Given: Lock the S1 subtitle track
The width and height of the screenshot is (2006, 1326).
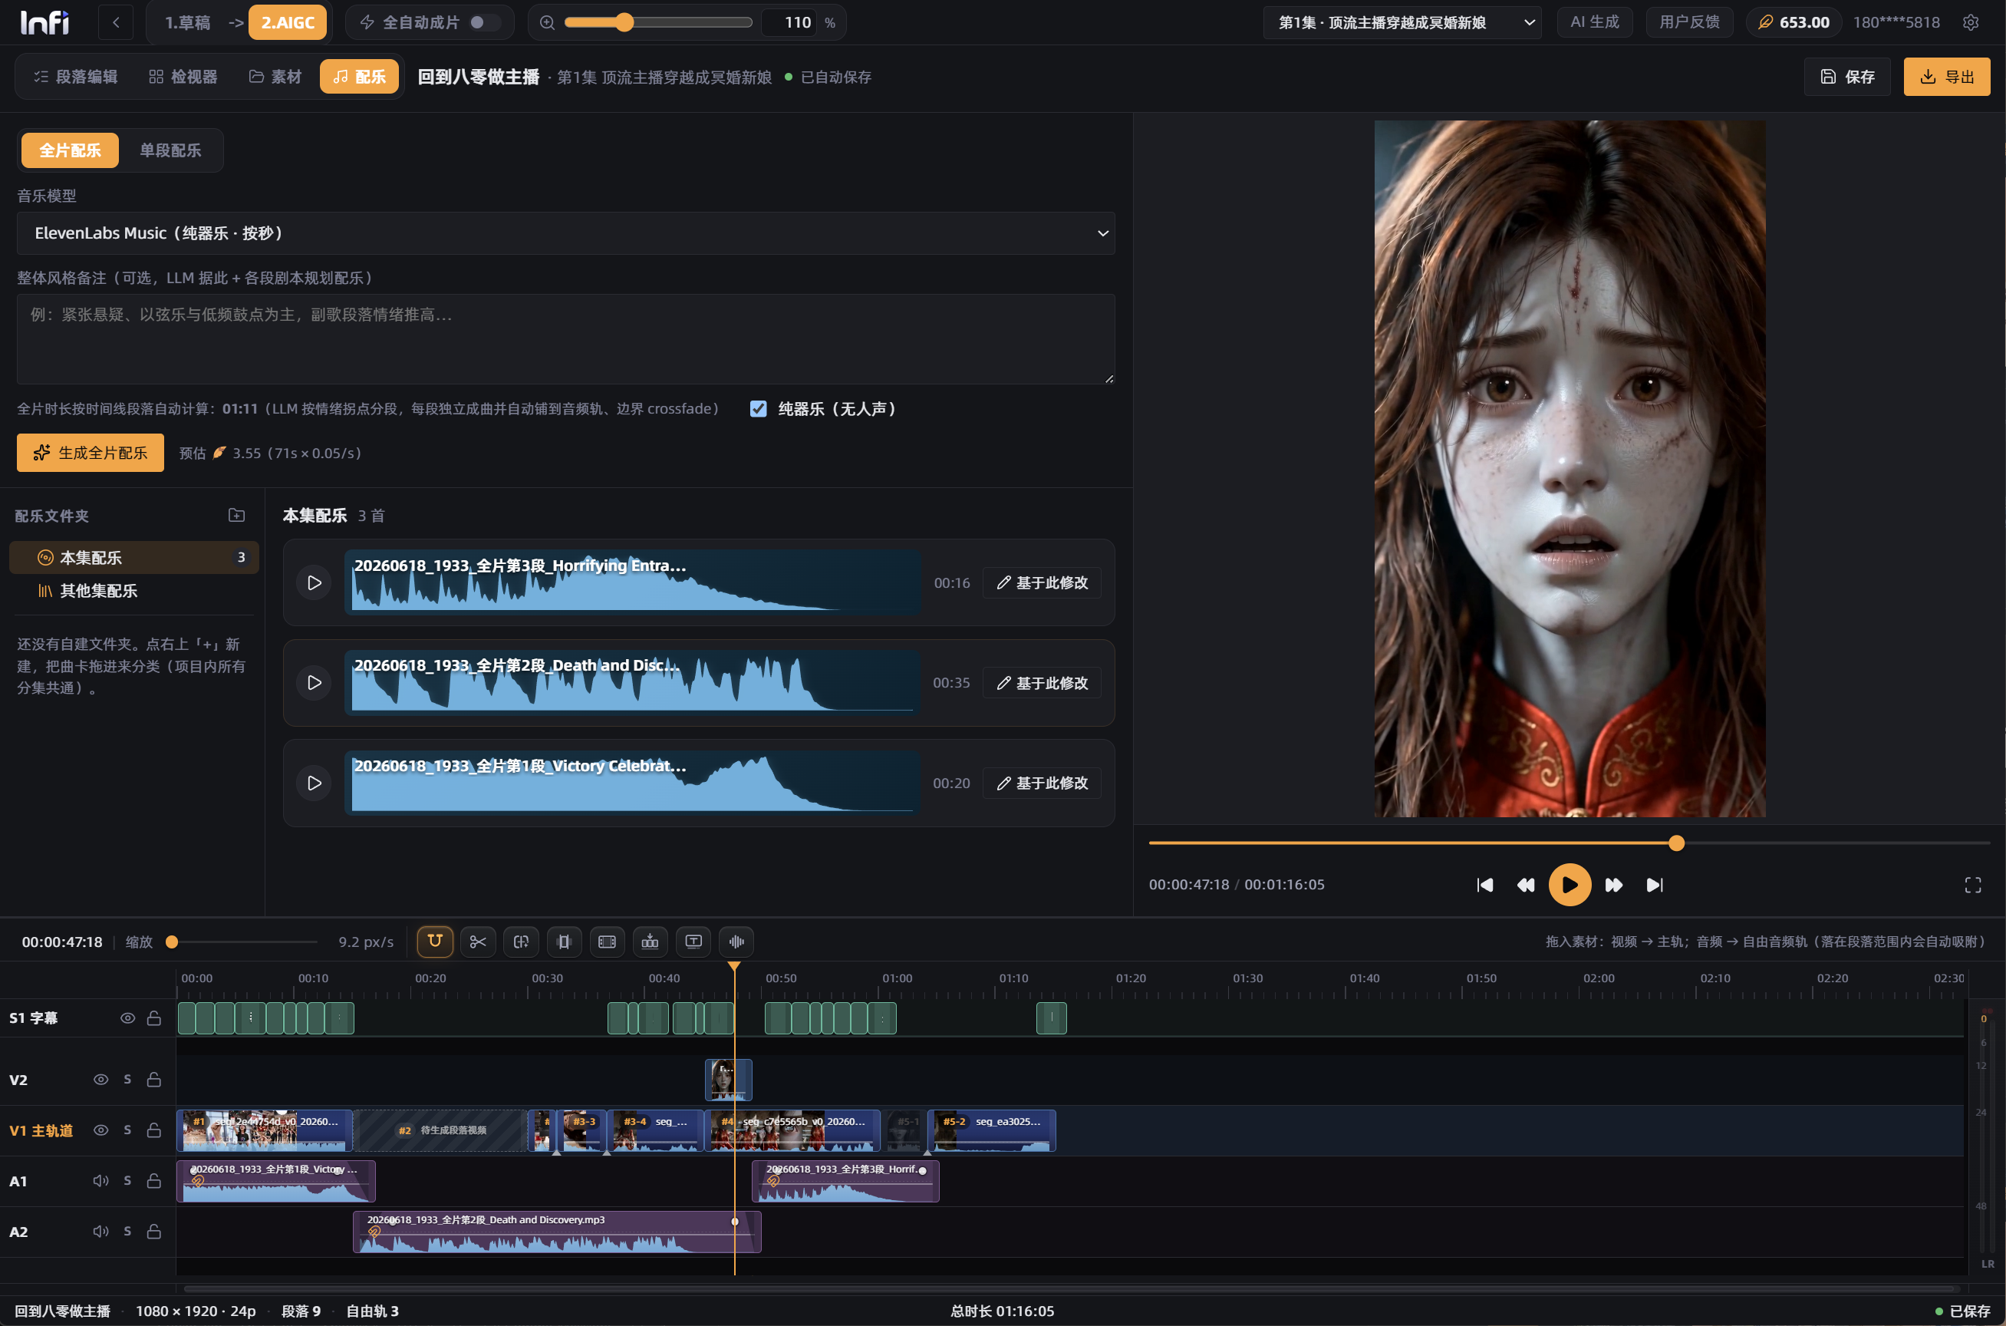Looking at the screenshot, I should (154, 1018).
